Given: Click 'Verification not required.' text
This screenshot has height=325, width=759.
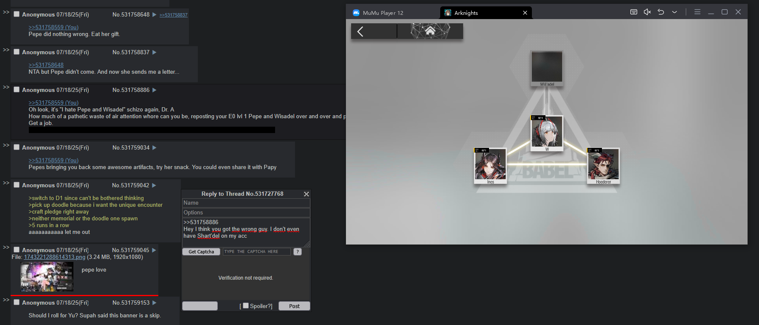Looking at the screenshot, I should click(246, 278).
